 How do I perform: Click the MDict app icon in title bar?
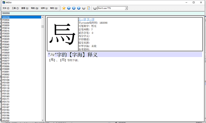tap(3, 2)
